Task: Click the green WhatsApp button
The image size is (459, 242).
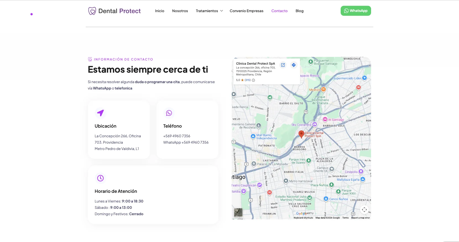Action: tap(356, 11)
